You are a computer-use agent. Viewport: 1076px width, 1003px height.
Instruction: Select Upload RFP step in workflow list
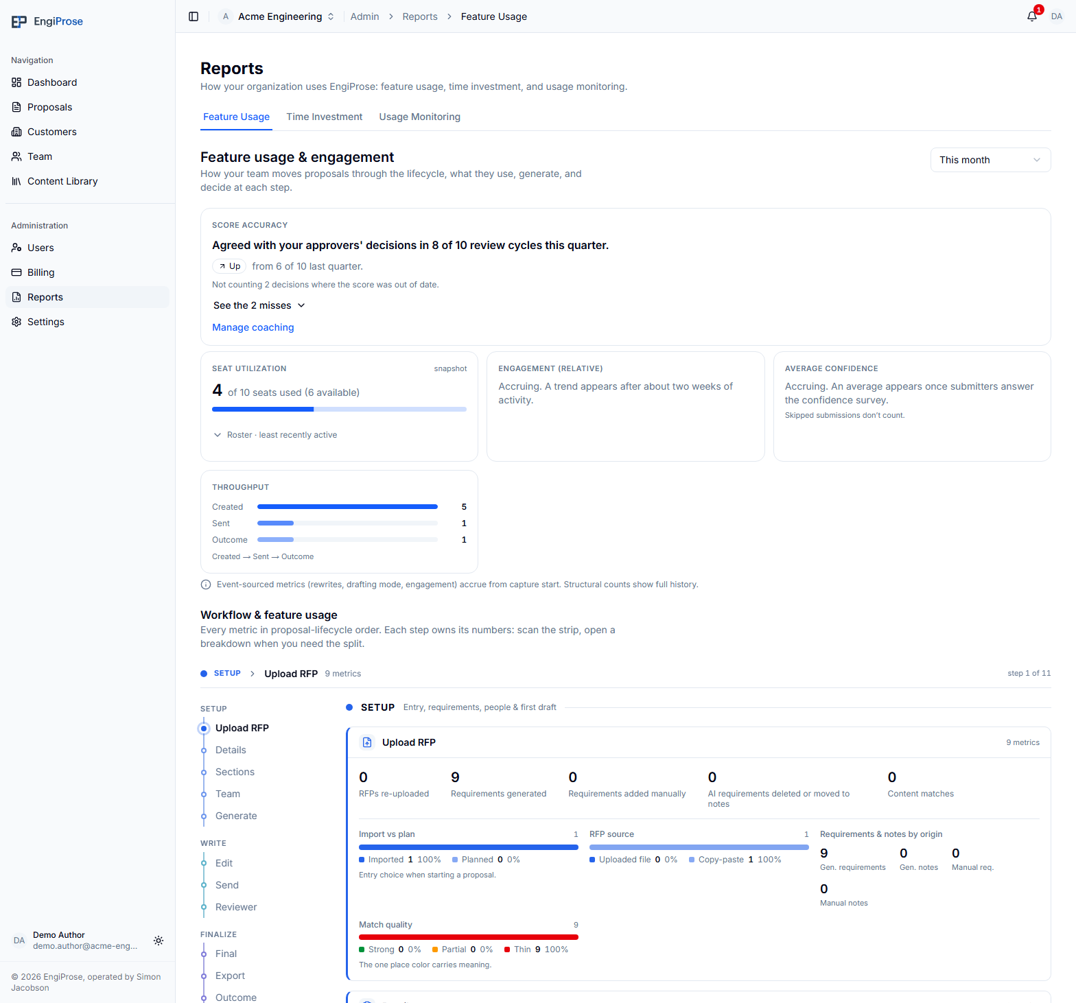point(242,728)
